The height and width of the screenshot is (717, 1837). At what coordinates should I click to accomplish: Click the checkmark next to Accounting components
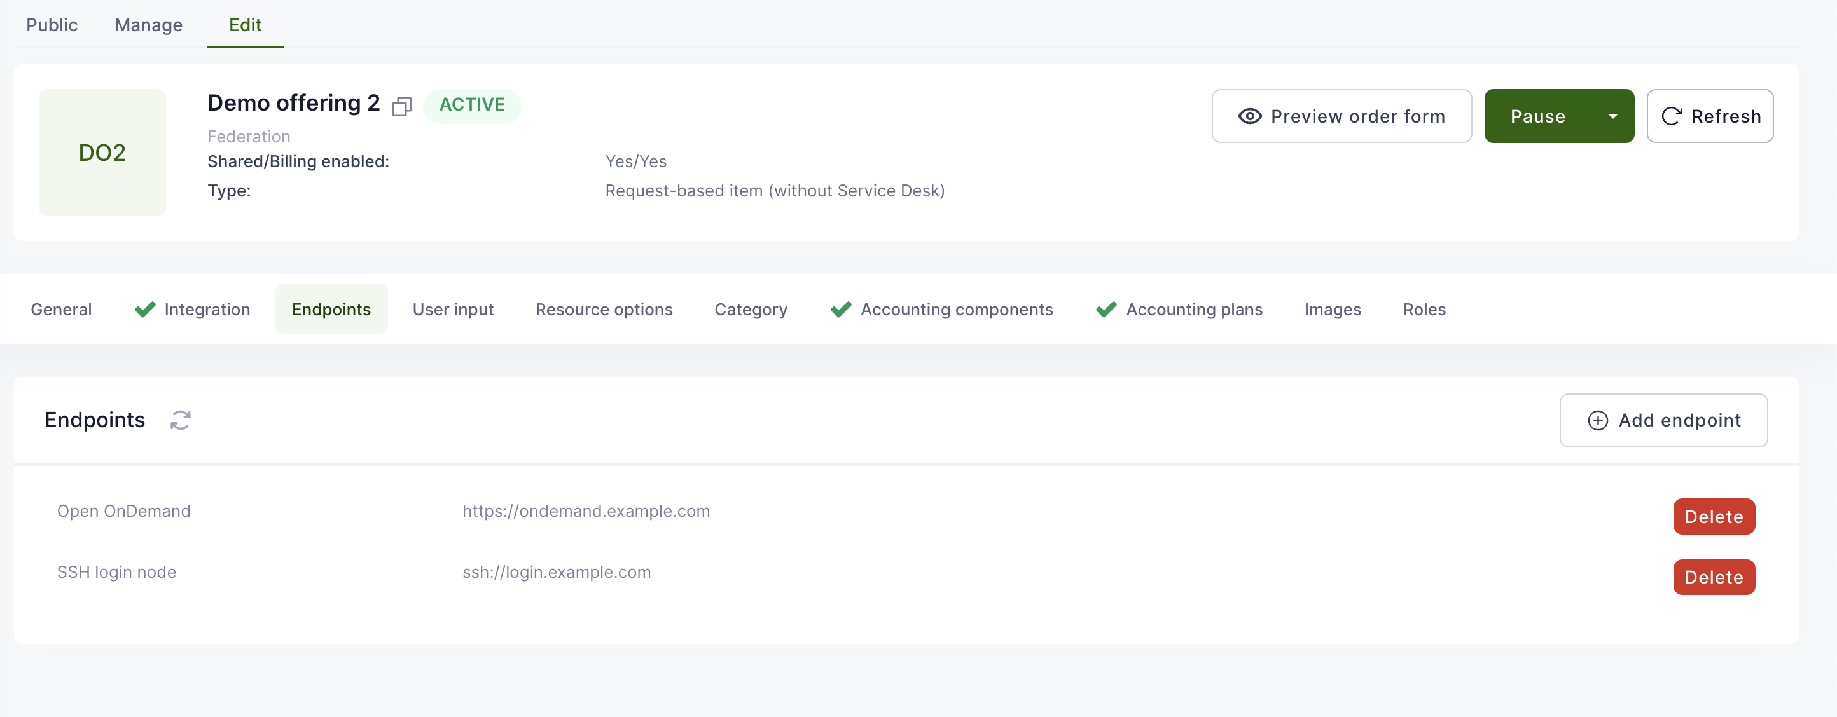point(841,310)
